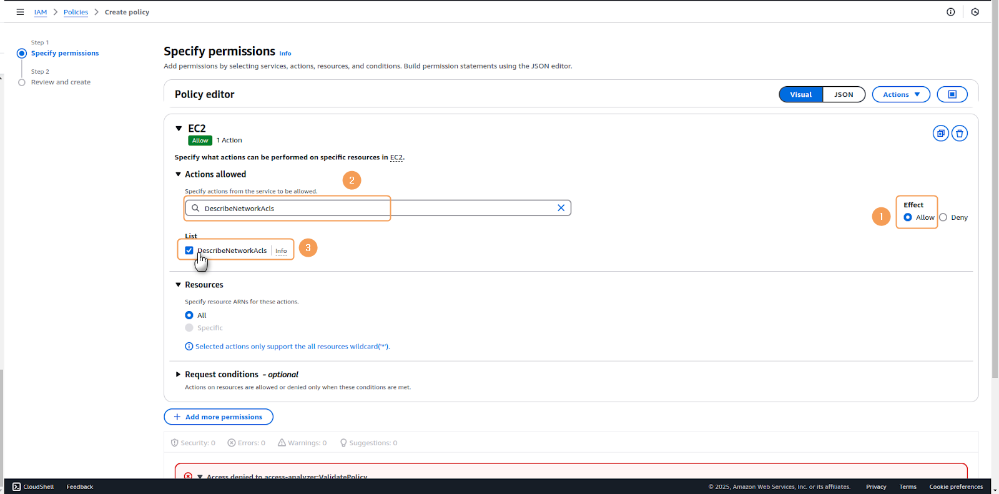Collapse the Resources section
The height and width of the screenshot is (494, 999).
pos(179,285)
